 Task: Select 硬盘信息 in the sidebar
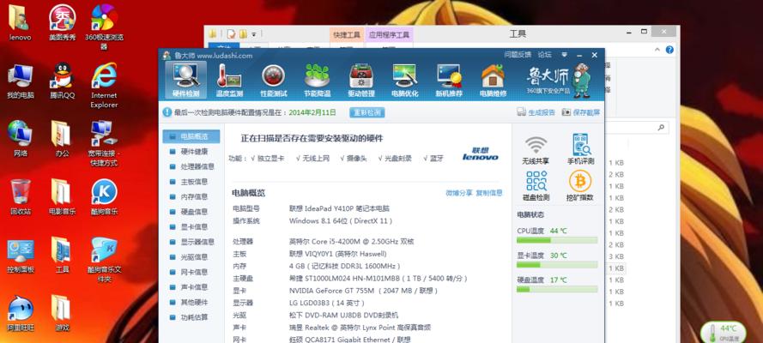(191, 212)
